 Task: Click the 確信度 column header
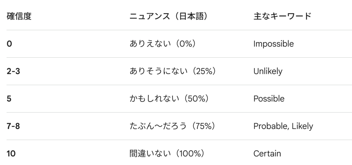point(19,16)
